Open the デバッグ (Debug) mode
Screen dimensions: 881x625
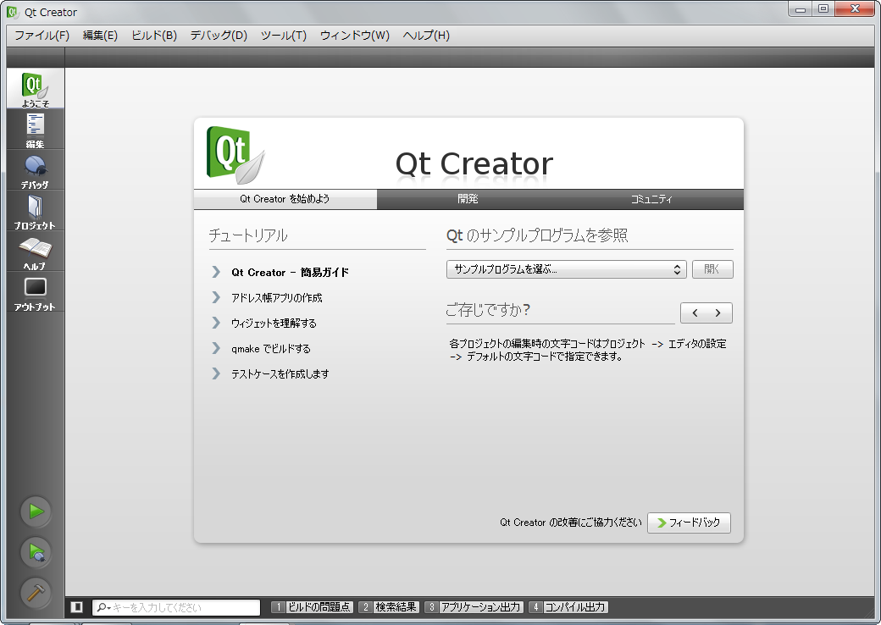click(35, 170)
